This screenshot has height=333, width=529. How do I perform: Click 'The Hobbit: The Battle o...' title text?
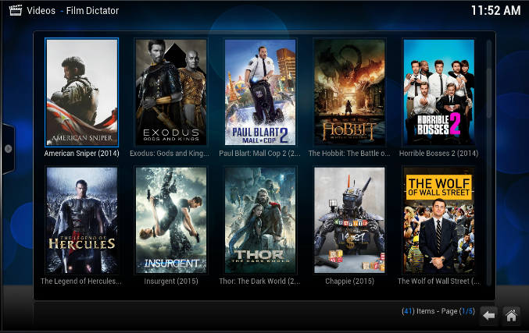[349, 154]
